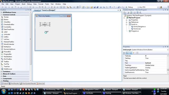Switch to the Form1.cs code tab
This screenshot has height=95, width=169.
tap(37, 11)
